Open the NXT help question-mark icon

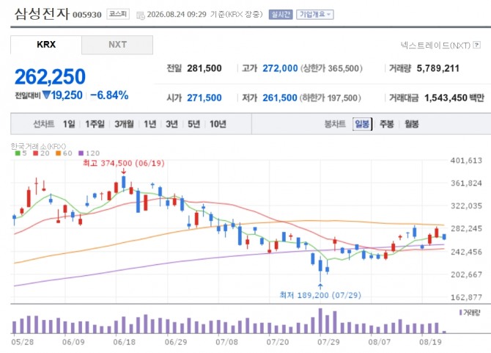(476, 45)
